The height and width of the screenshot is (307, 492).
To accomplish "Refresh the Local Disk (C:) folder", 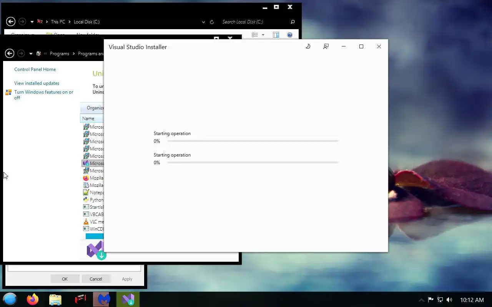I will tap(212, 22).
